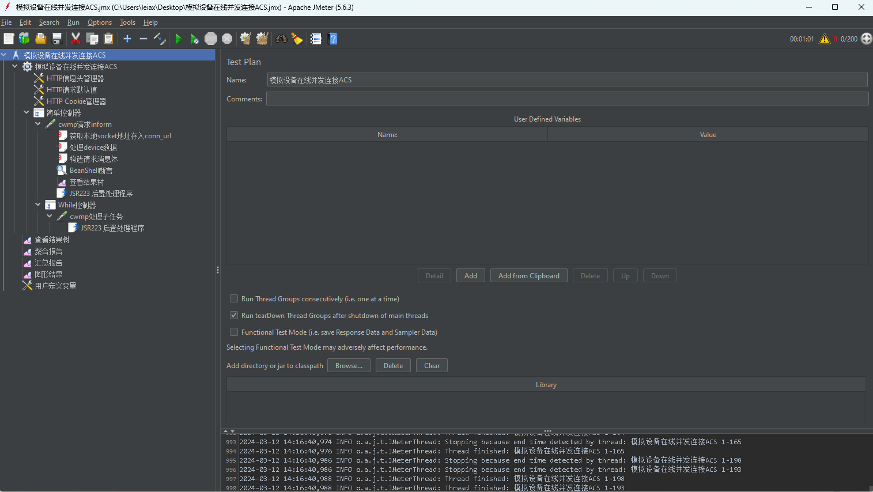Screen dimensions: 873x492
Task: Click the classpath Clear button
Action: (x=432, y=365)
